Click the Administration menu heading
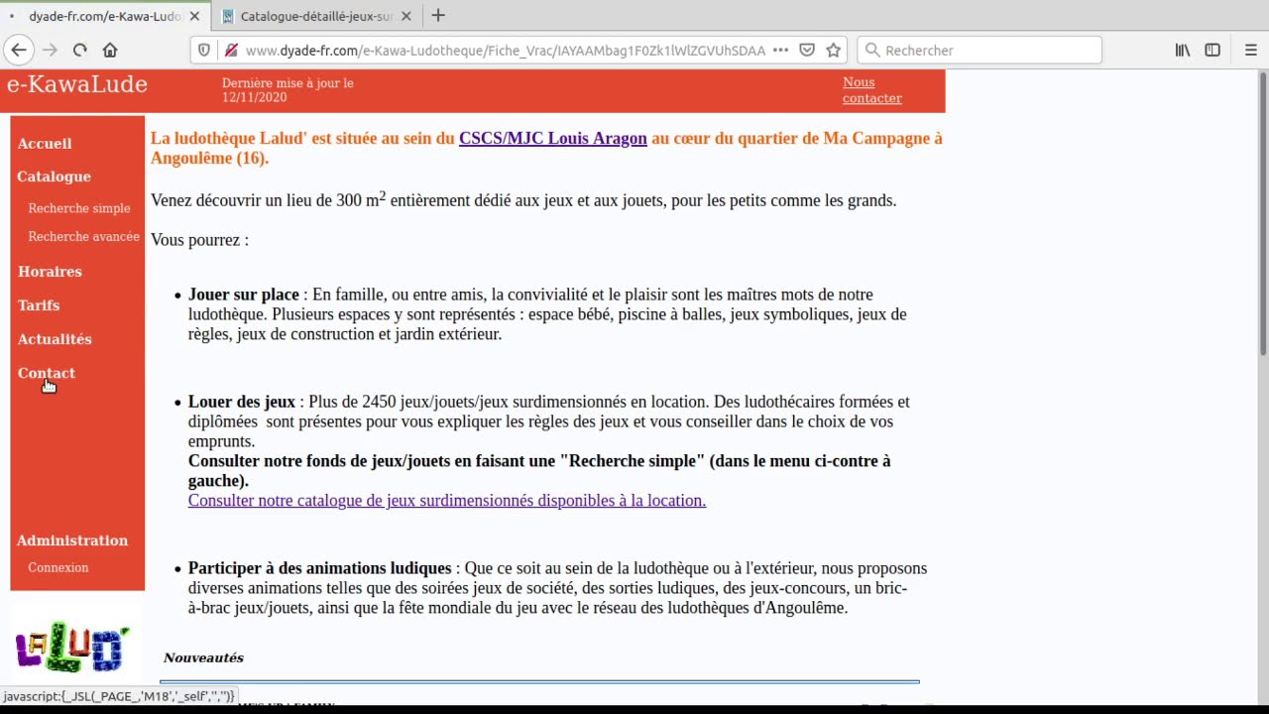The image size is (1269, 714). [72, 540]
